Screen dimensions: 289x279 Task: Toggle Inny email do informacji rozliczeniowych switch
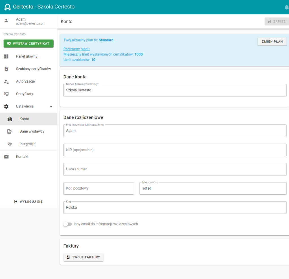pos(68,224)
